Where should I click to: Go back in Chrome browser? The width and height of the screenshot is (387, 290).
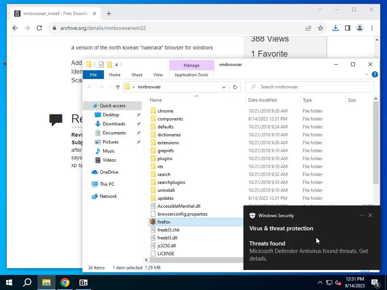[x=15, y=28]
